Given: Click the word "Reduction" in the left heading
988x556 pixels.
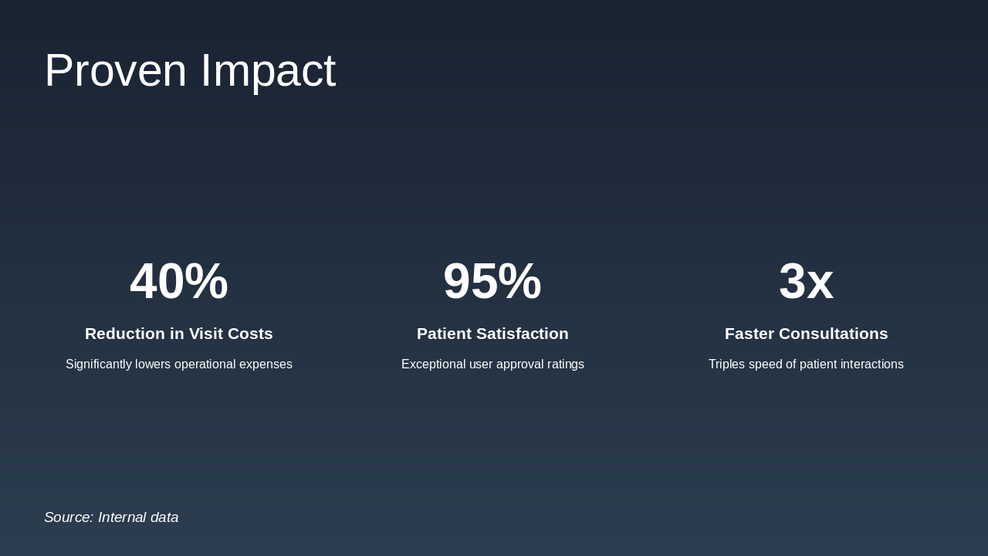Looking at the screenshot, I should pyautogui.click(x=125, y=334).
